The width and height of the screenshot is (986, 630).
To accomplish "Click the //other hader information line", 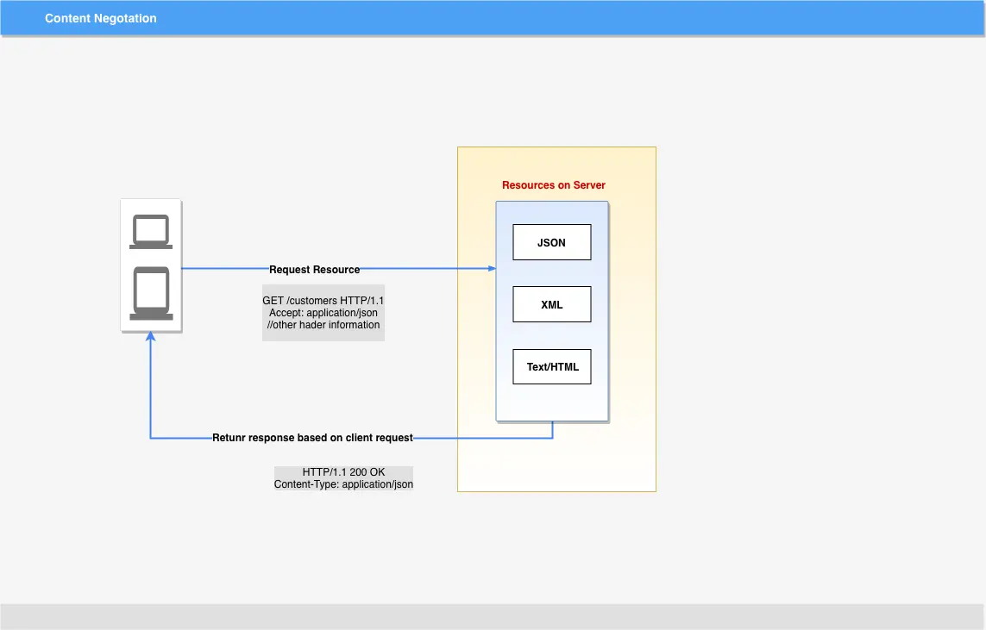I will tap(323, 325).
